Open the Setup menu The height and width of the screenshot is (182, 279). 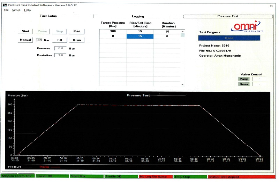(x=16, y=10)
